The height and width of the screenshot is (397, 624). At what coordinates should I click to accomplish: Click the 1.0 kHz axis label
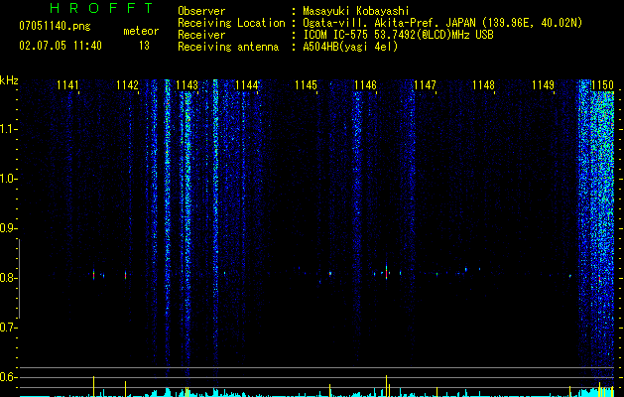coord(8,179)
